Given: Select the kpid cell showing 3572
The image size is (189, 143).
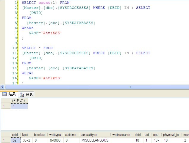Looking at the screenshot, I should (26, 140).
